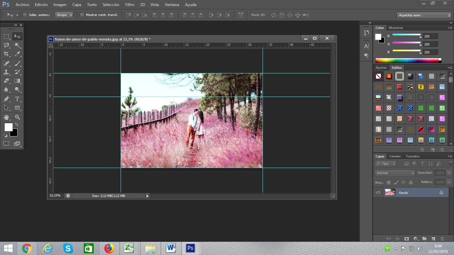Select the Horizontal Type tool
This screenshot has height=255, width=454.
17,99
